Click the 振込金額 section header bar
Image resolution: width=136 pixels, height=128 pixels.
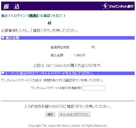(x=68, y=38)
